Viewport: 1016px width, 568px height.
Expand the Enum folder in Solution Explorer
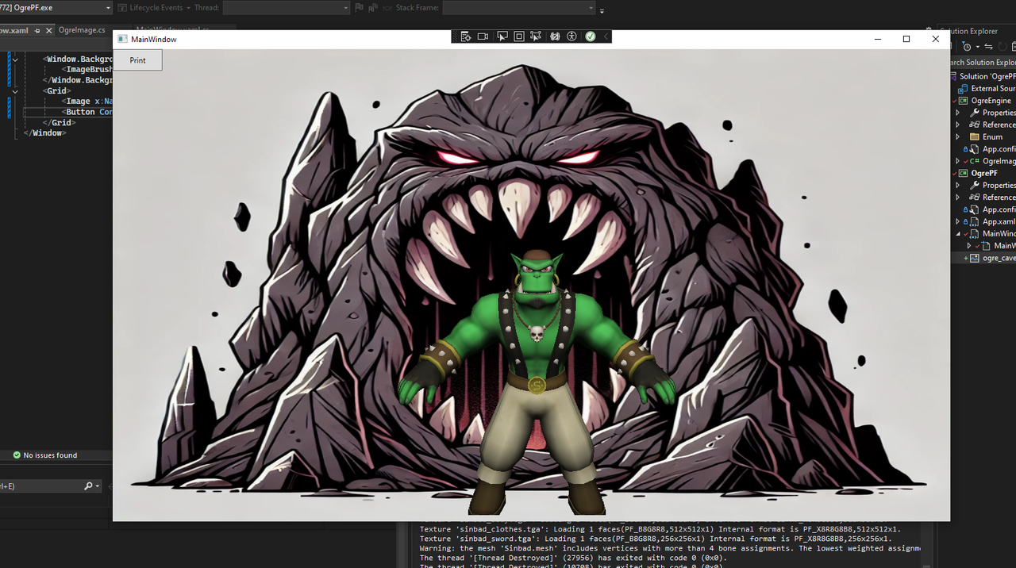[957, 136]
